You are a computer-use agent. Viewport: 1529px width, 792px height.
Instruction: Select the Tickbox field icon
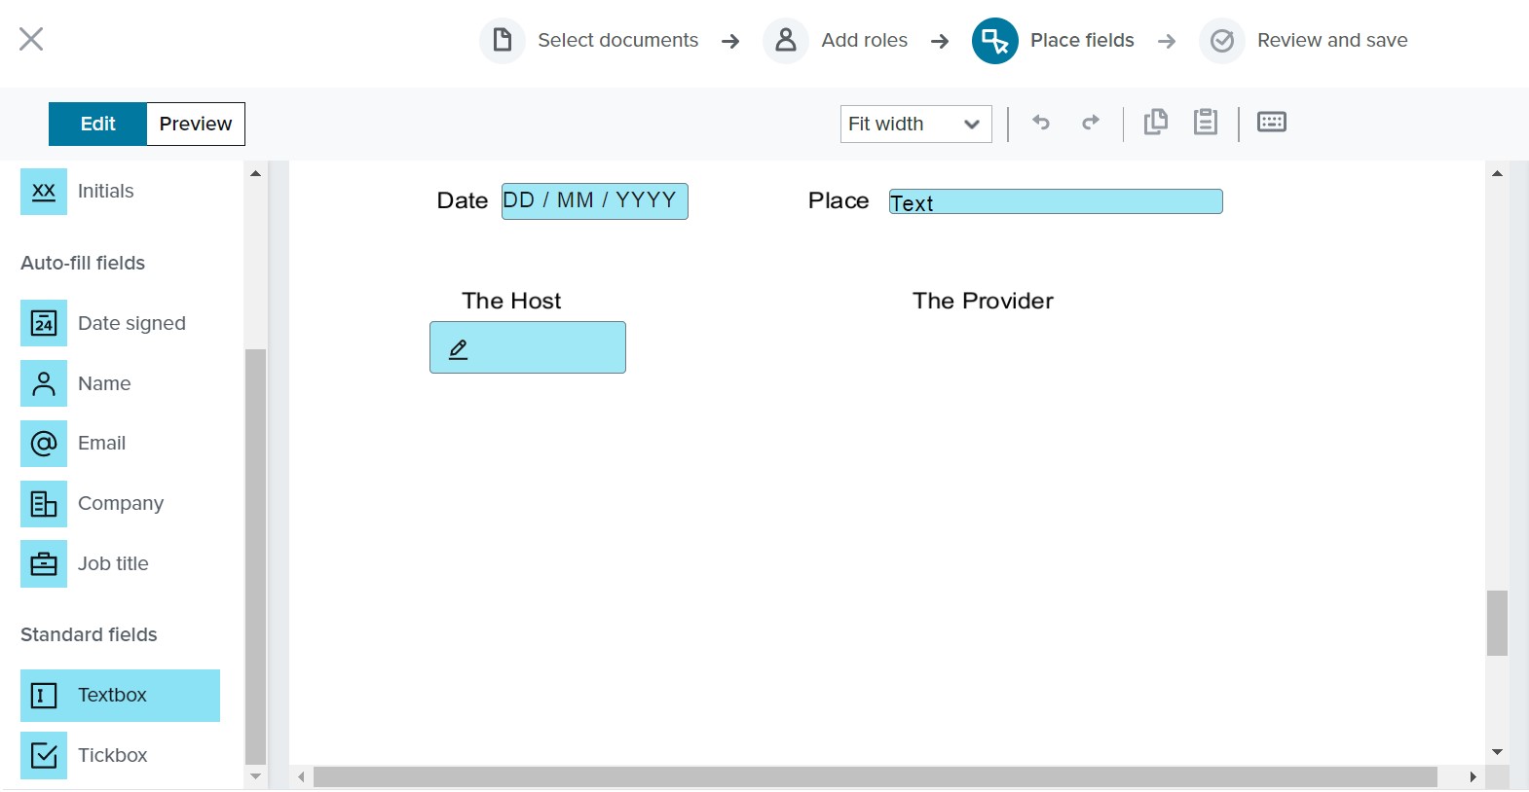pos(44,756)
